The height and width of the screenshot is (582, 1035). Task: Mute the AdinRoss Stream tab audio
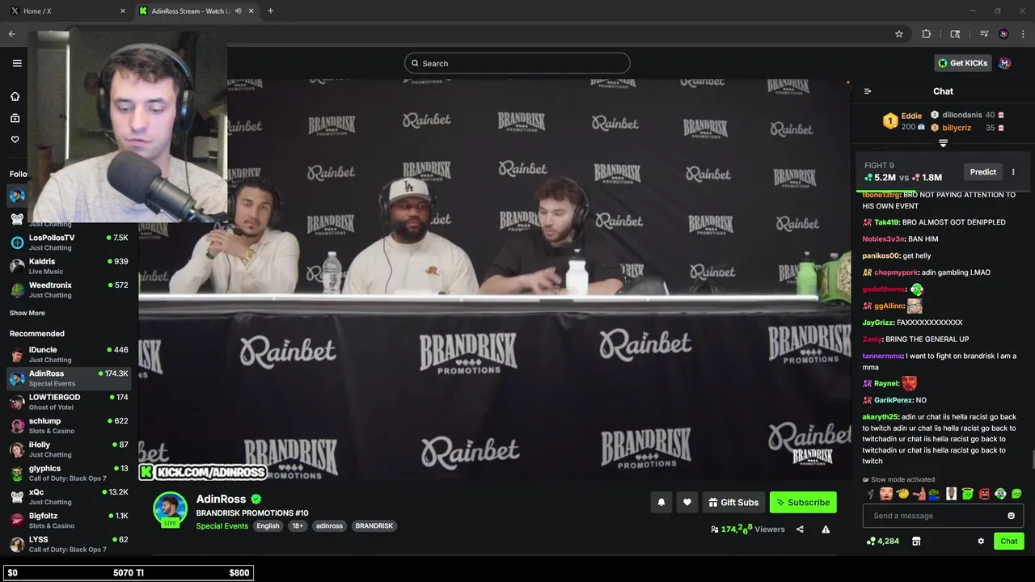pyautogui.click(x=238, y=11)
